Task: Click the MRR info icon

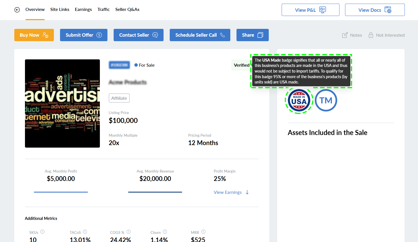Action: [x=203, y=232]
